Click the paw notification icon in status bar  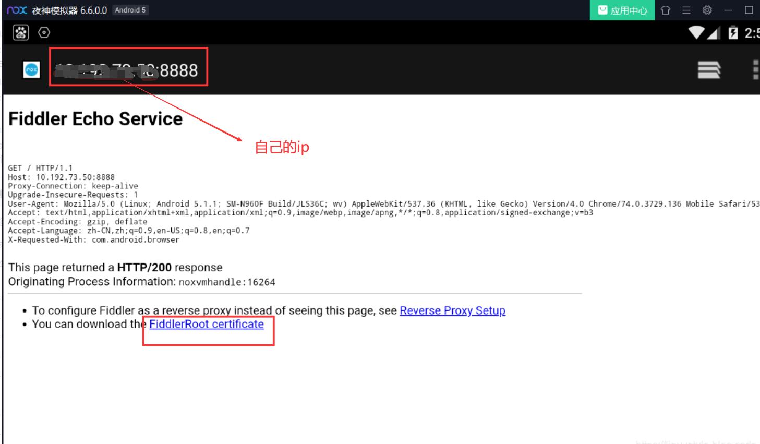[21, 32]
